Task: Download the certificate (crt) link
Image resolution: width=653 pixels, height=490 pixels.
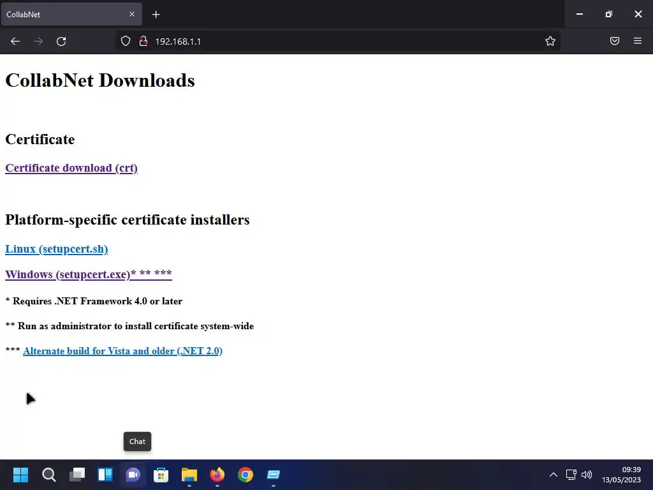Action: pyautogui.click(x=71, y=168)
